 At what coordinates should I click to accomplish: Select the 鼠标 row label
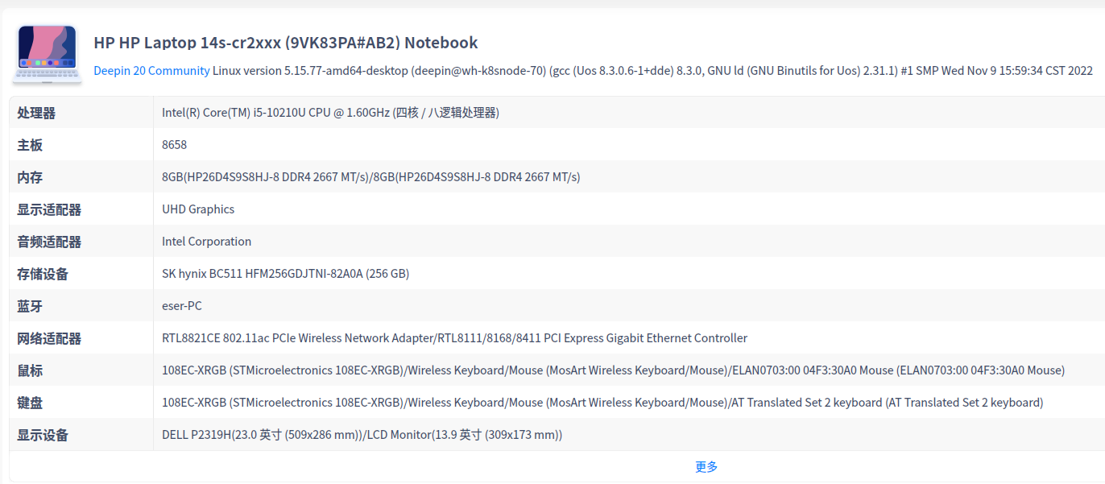(31, 370)
